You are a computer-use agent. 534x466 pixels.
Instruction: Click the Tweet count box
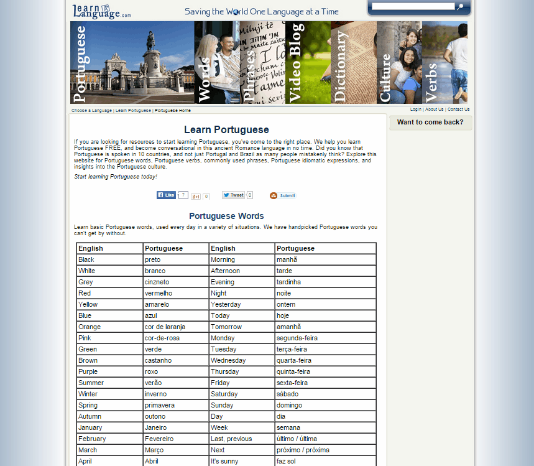click(250, 195)
